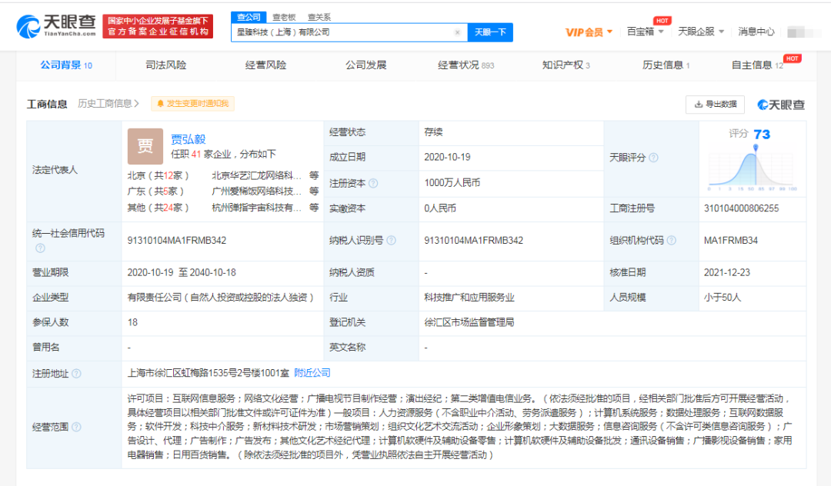Open the 自主信息 tab
The image size is (831, 486).
[757, 65]
